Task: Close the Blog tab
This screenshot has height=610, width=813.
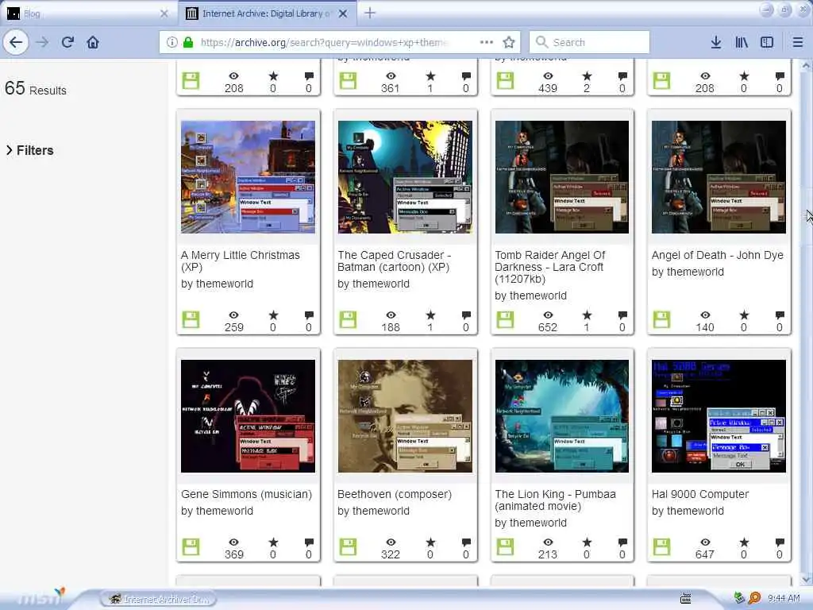Action: pyautogui.click(x=164, y=14)
